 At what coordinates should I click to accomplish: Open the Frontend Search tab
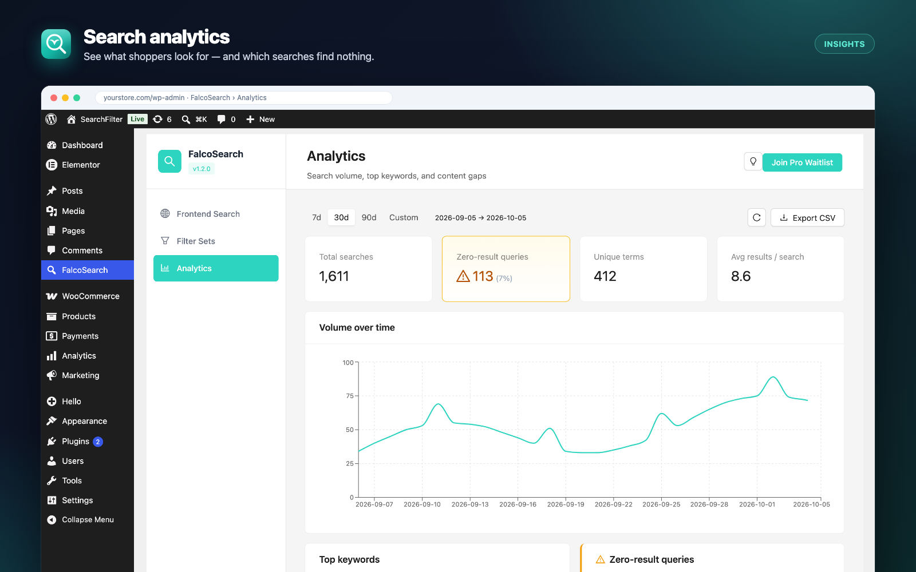click(x=216, y=214)
